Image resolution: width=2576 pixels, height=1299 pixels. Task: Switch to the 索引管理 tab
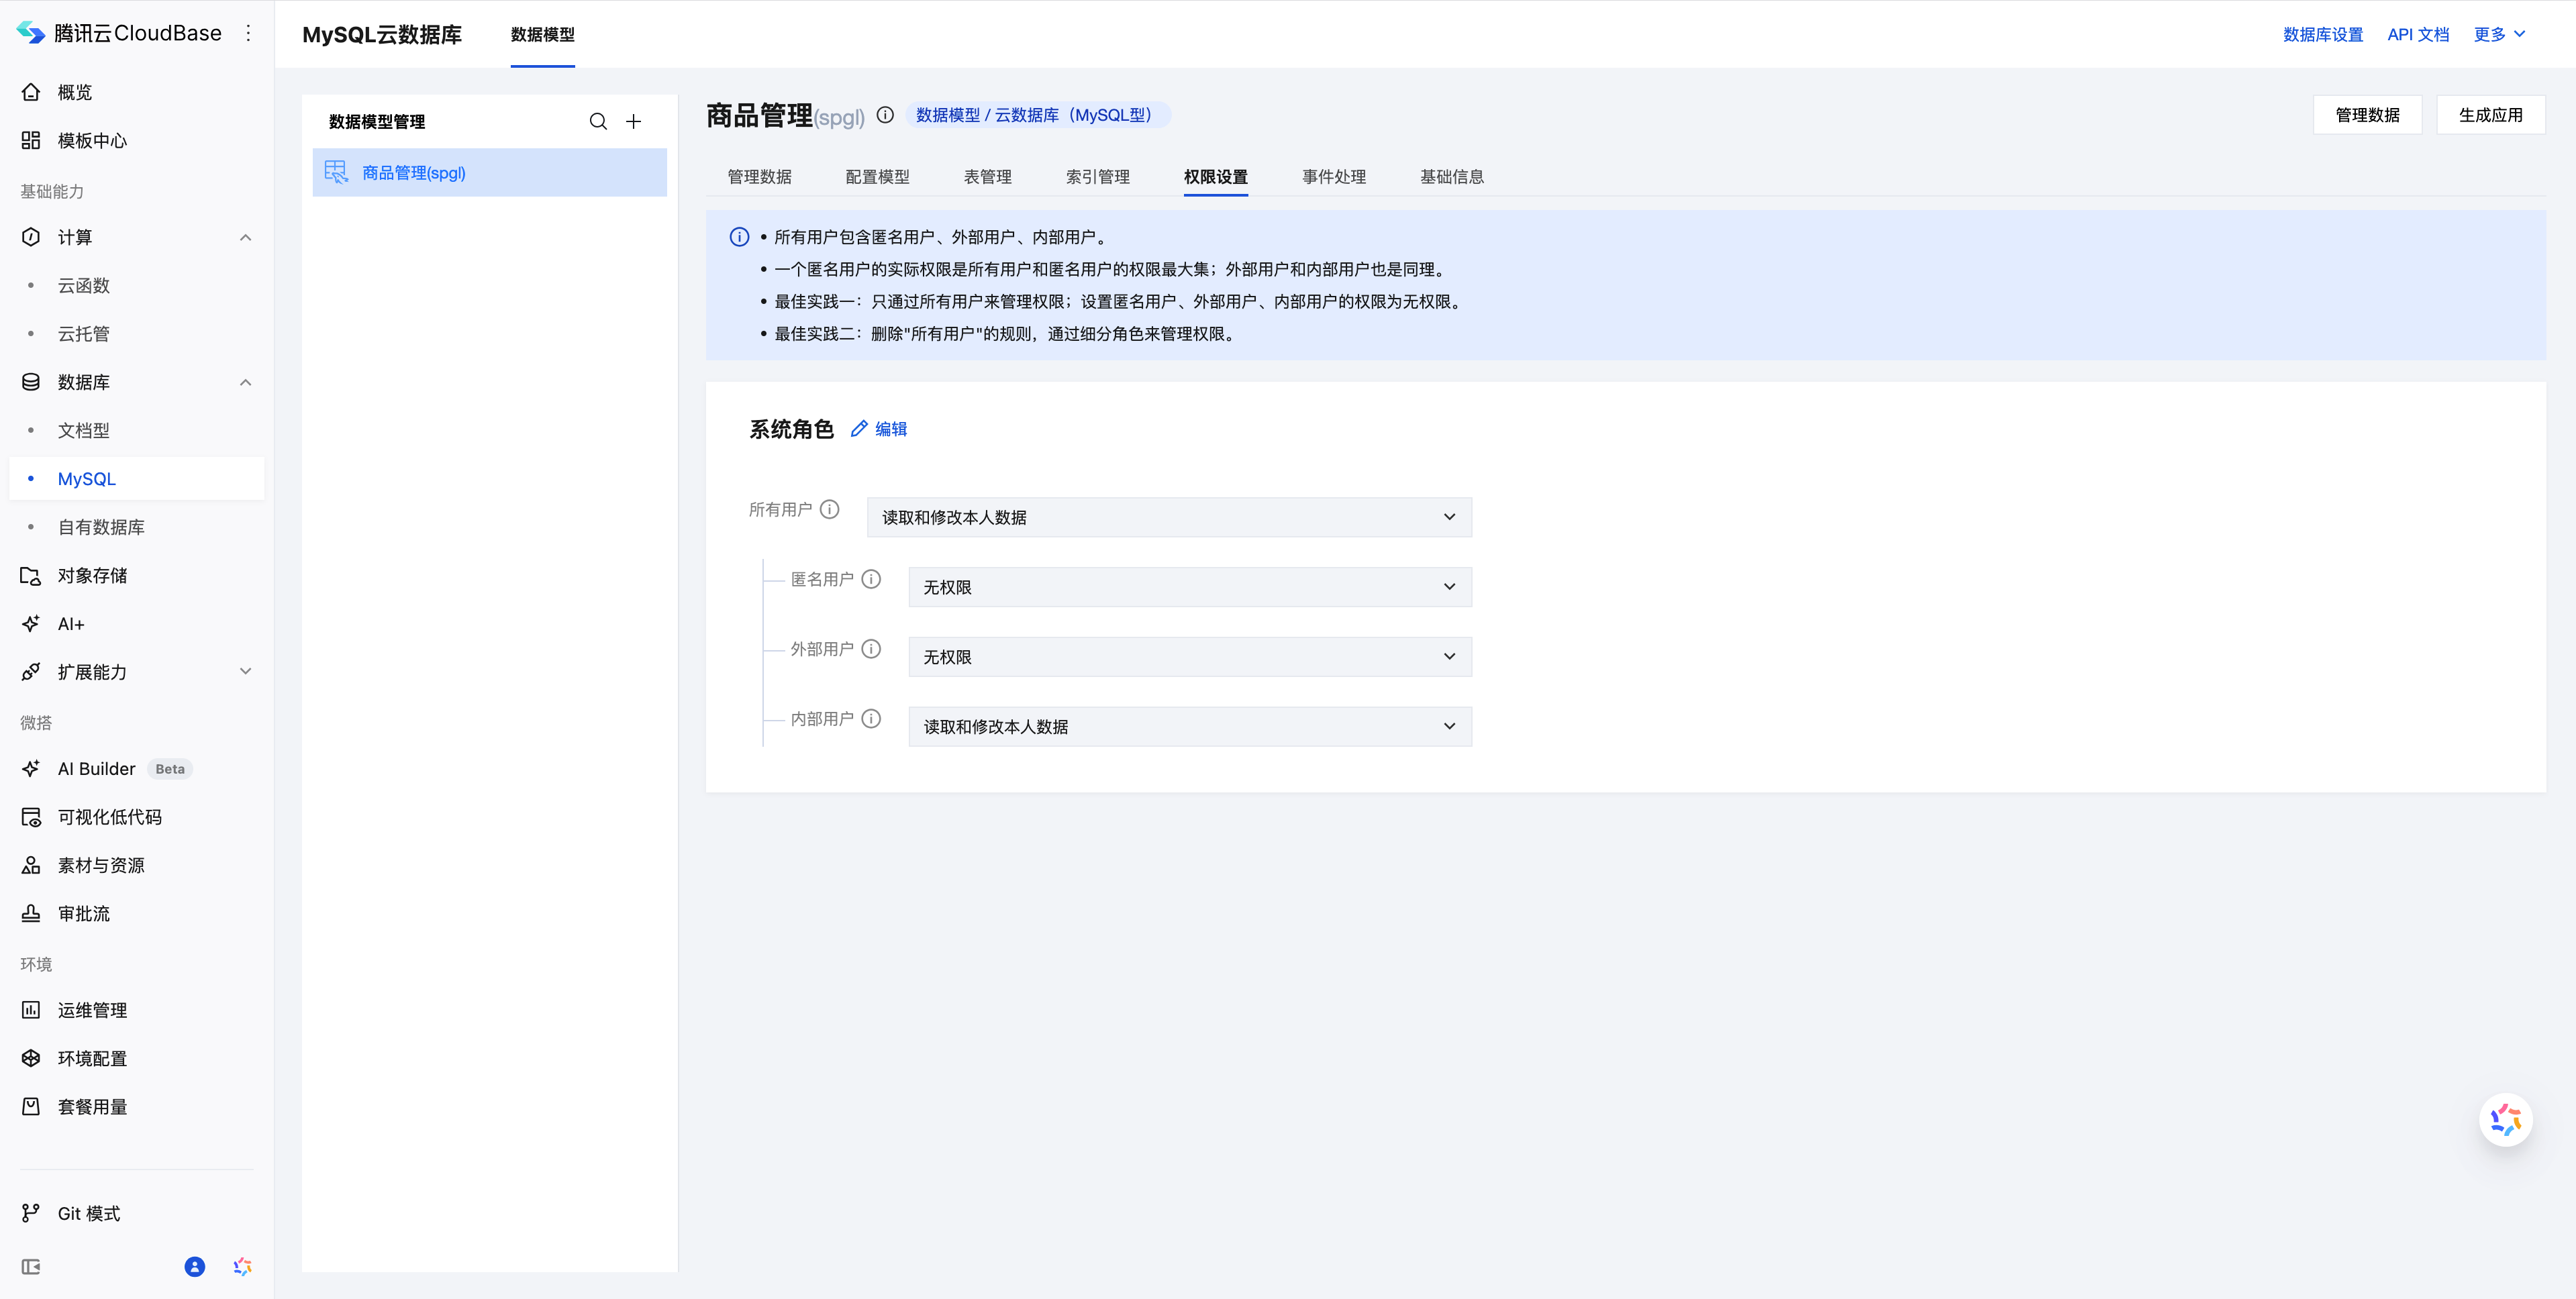[x=1097, y=177]
